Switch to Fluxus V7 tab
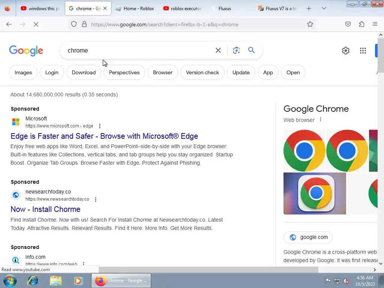384x288 pixels. point(277,9)
